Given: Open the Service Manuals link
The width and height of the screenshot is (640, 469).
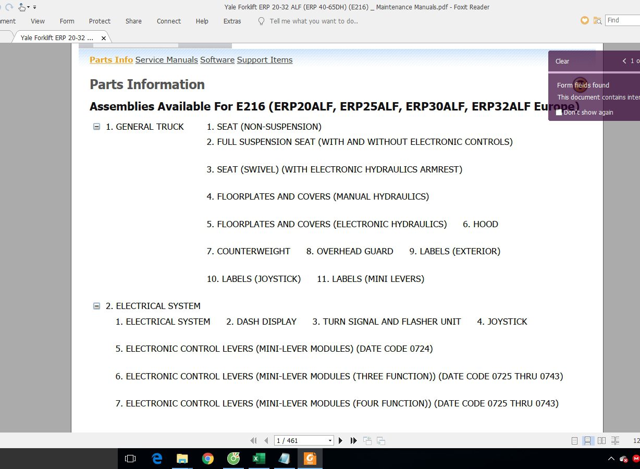Looking at the screenshot, I should click(166, 60).
